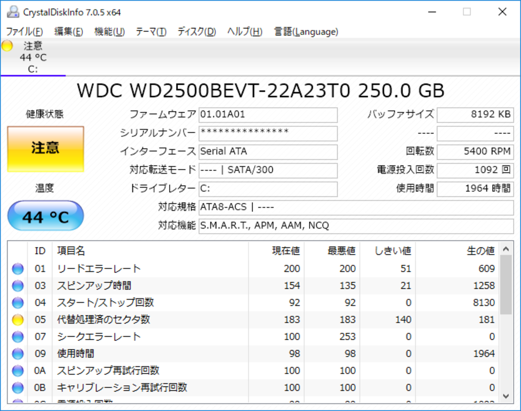Select the 代替処理済のセクタ数 attribute row

click(254, 320)
